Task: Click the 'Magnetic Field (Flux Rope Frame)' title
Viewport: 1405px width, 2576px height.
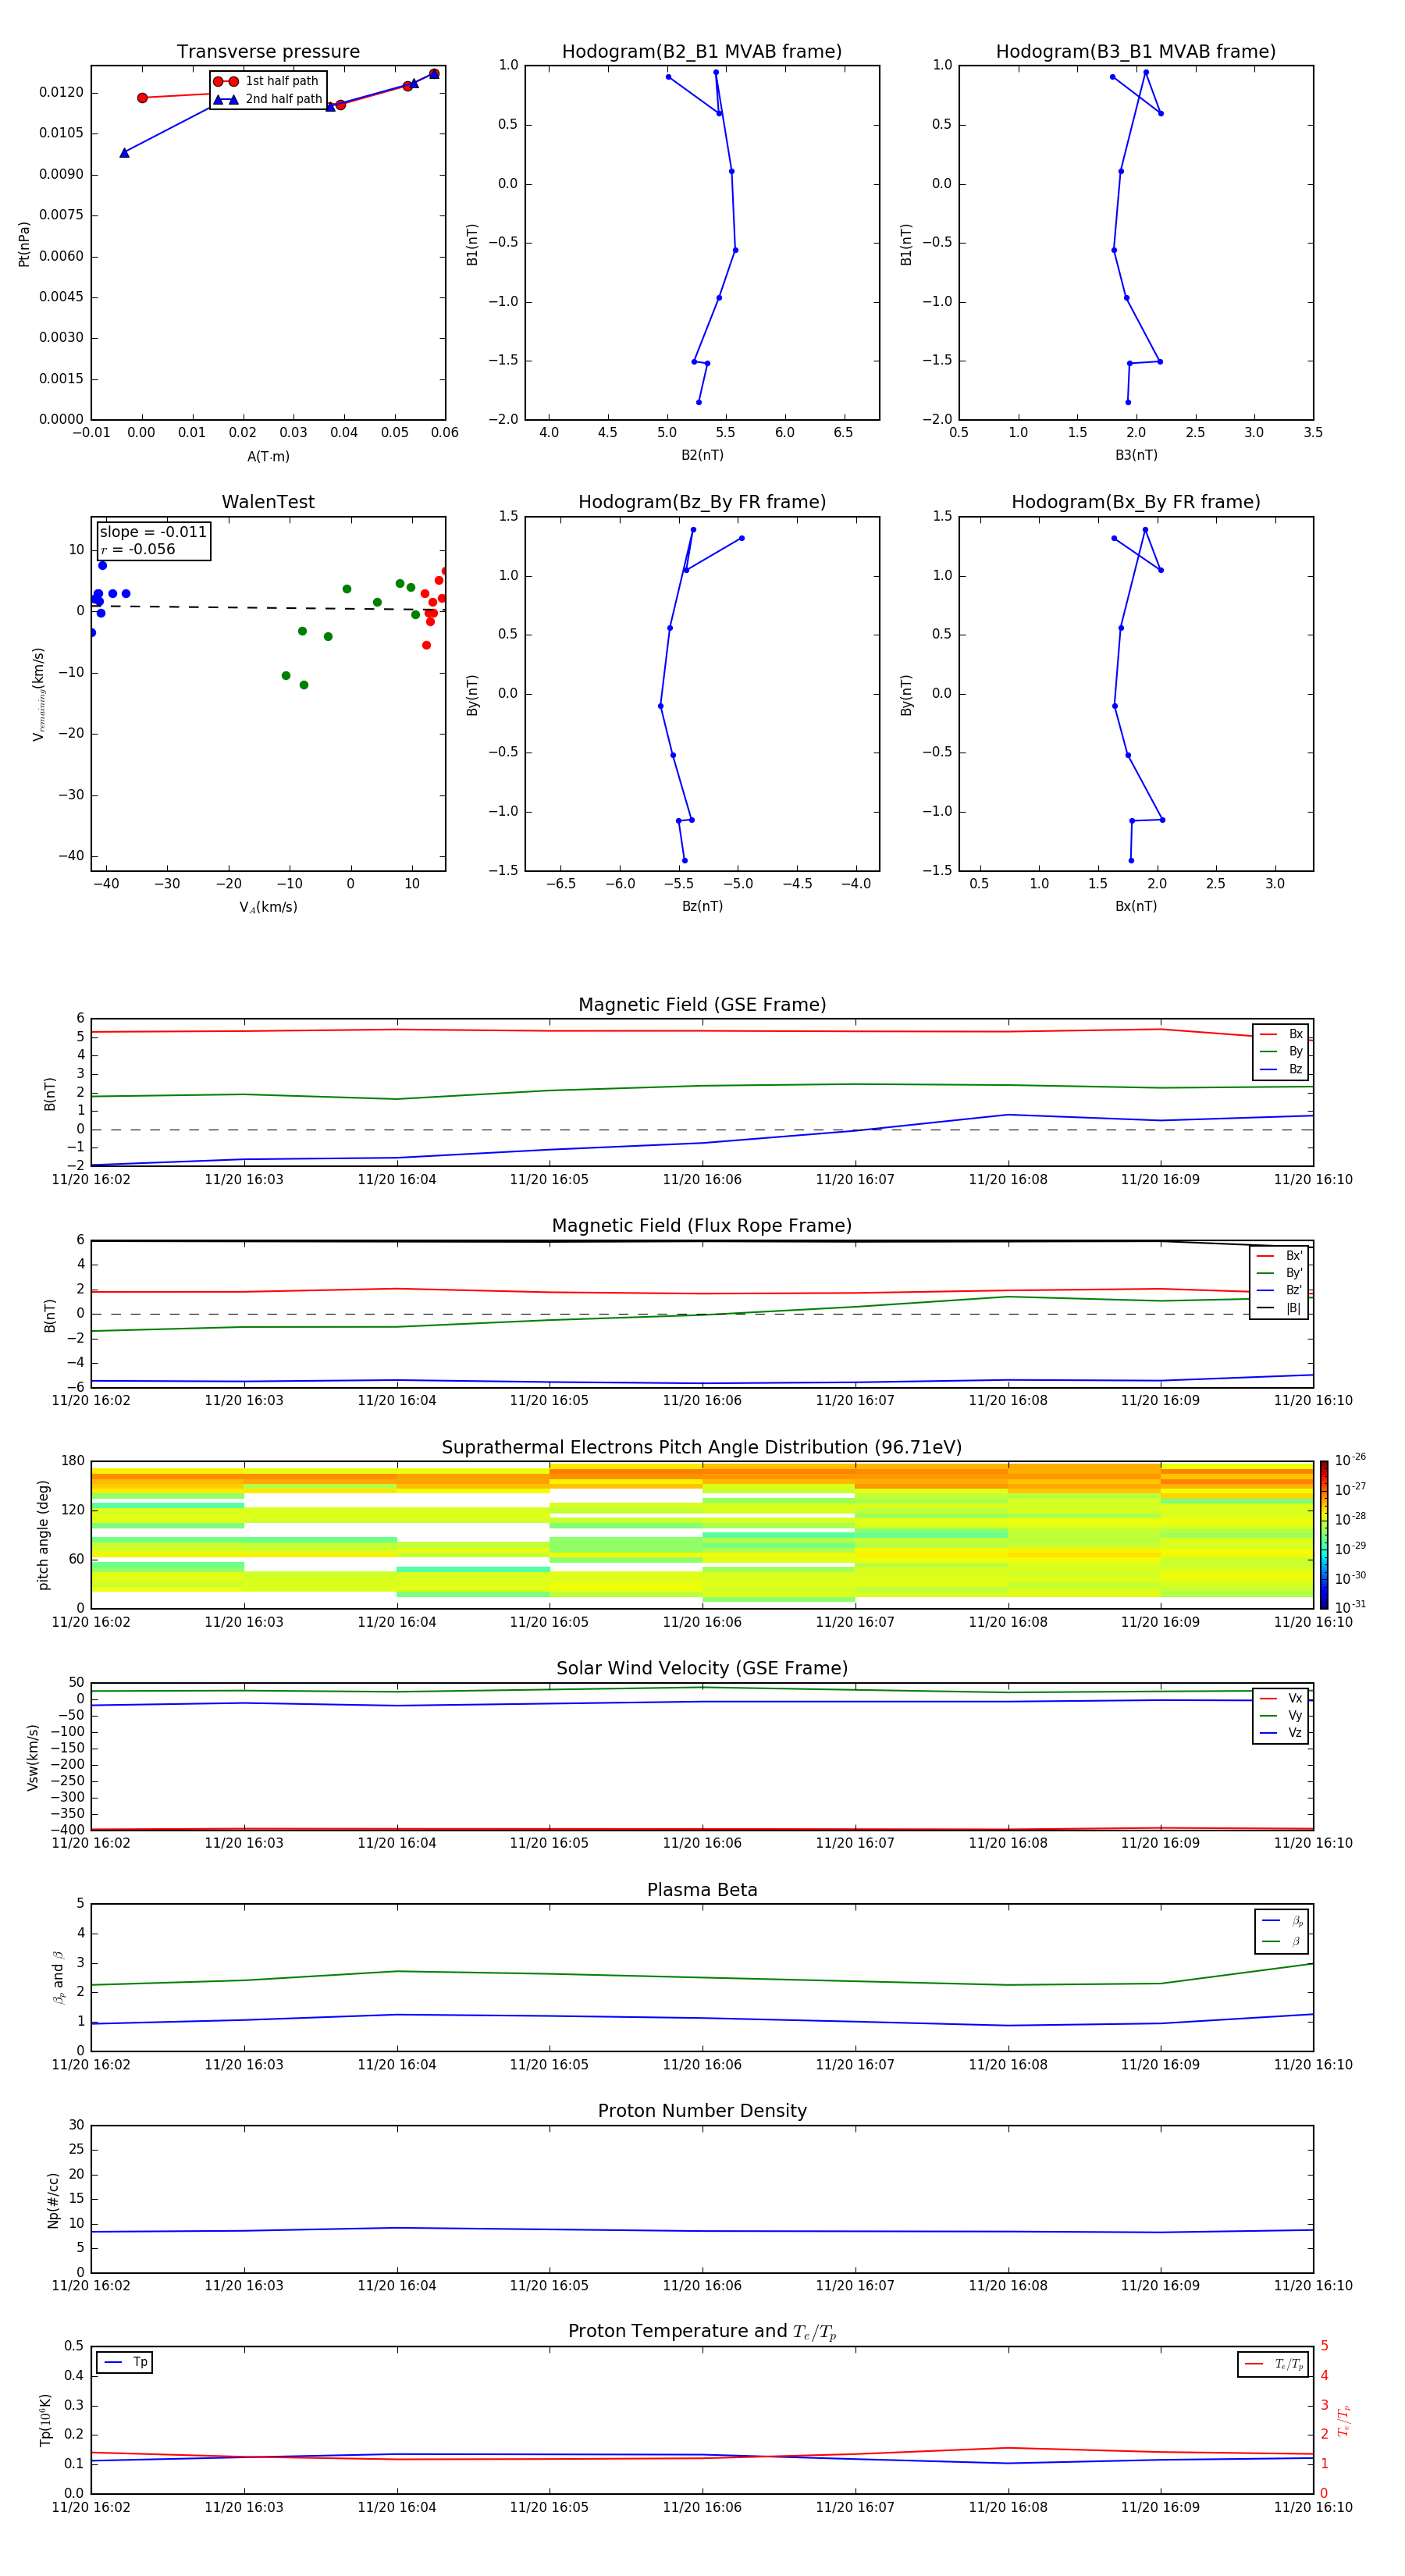Action: pos(702,1226)
